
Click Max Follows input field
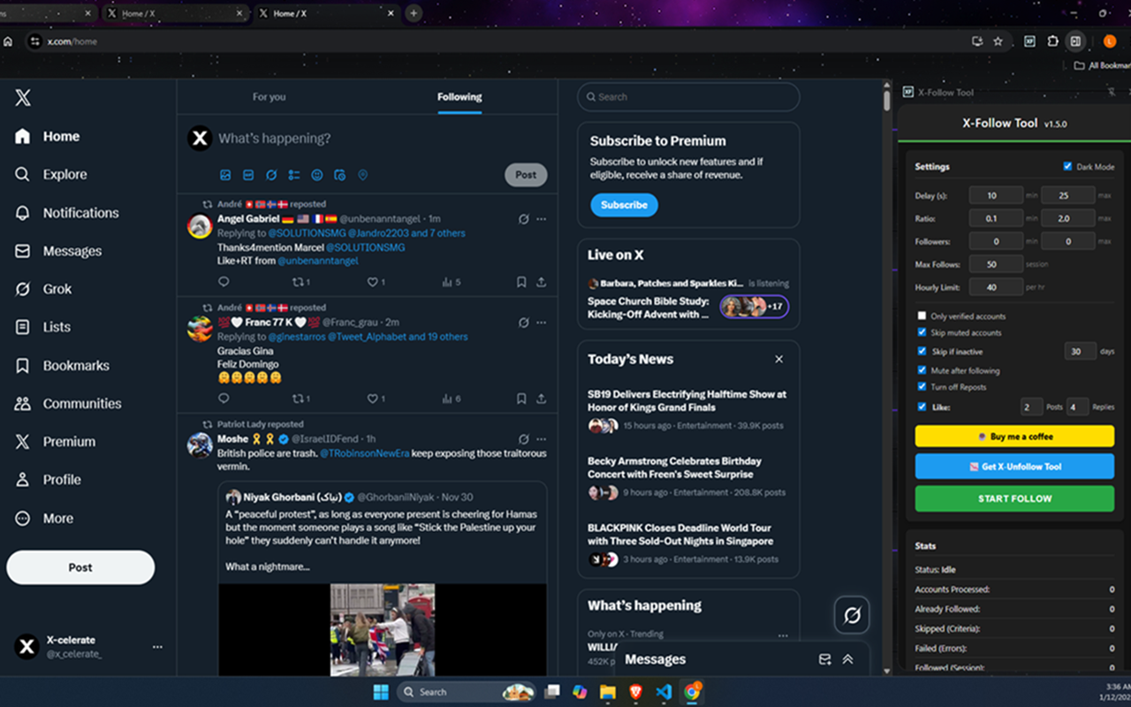(996, 264)
